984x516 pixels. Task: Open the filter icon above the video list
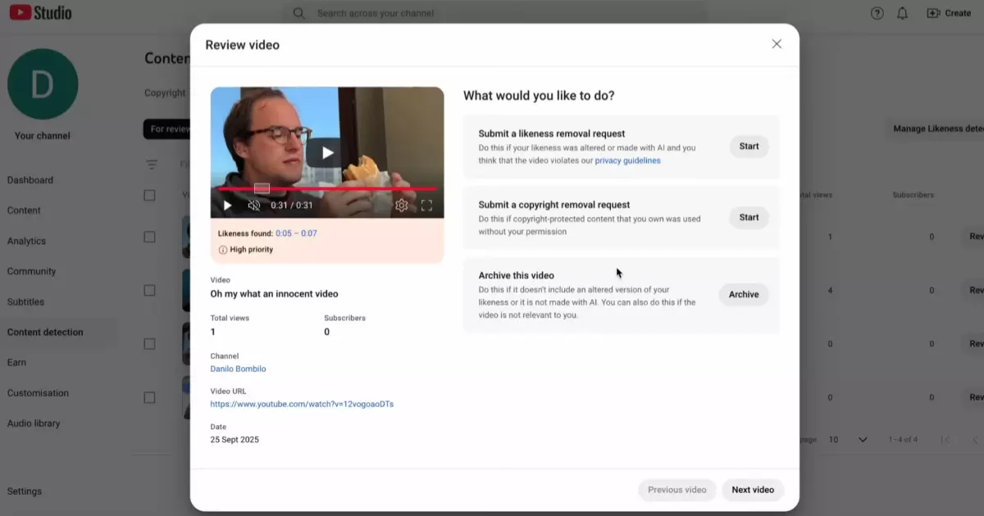pos(152,164)
